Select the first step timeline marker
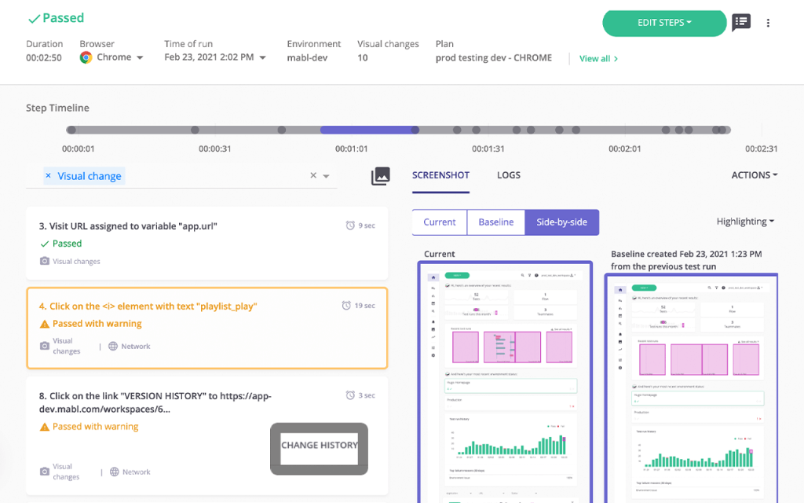 click(71, 130)
